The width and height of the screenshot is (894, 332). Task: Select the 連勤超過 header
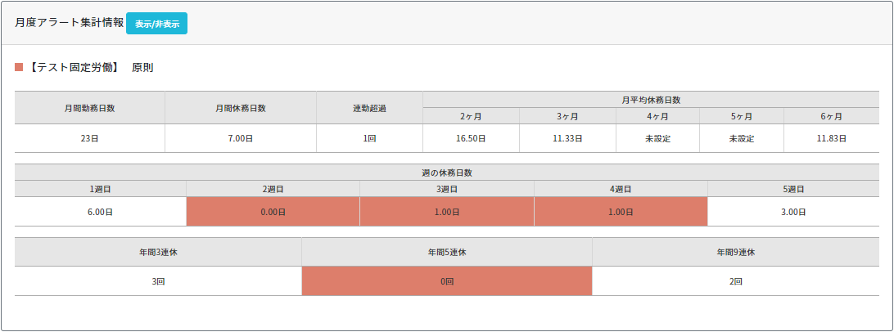coord(369,108)
